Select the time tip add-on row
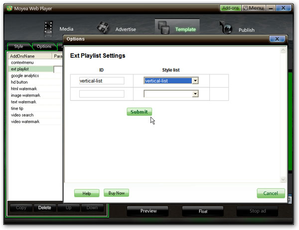The height and width of the screenshot is (230, 299). (35, 109)
